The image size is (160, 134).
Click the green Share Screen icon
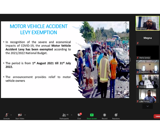(x=92, y=115)
